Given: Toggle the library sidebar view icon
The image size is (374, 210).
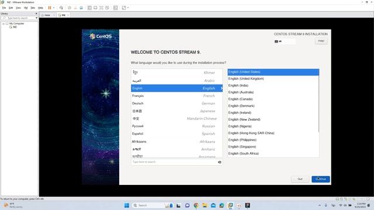Looking at the screenshot, I should point(89,8).
